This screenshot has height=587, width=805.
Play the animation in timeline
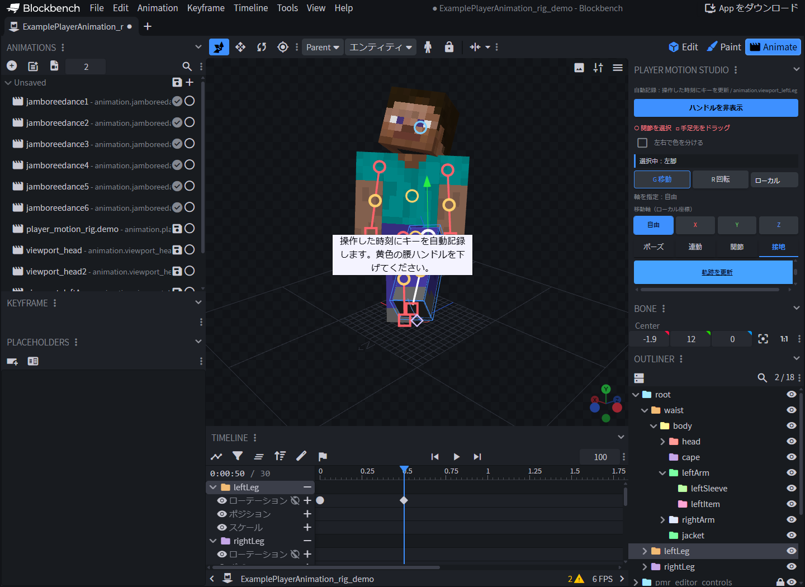456,457
